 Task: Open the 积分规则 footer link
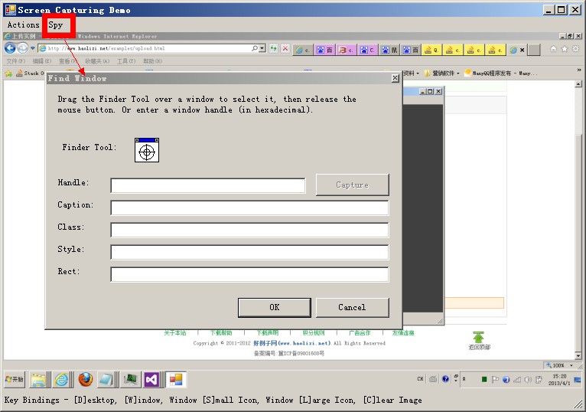coord(314,332)
